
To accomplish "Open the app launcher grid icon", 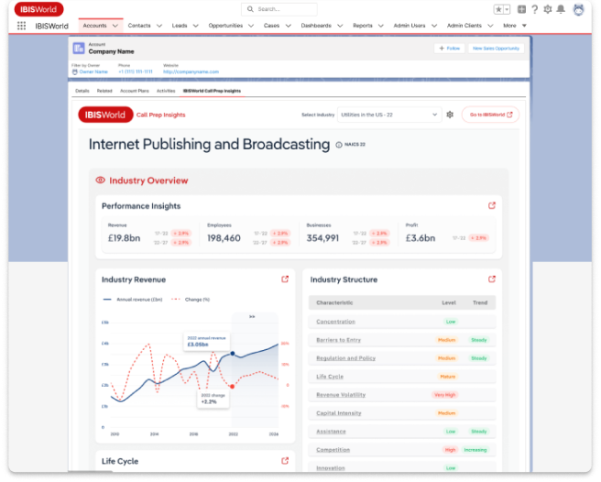I will point(22,26).
